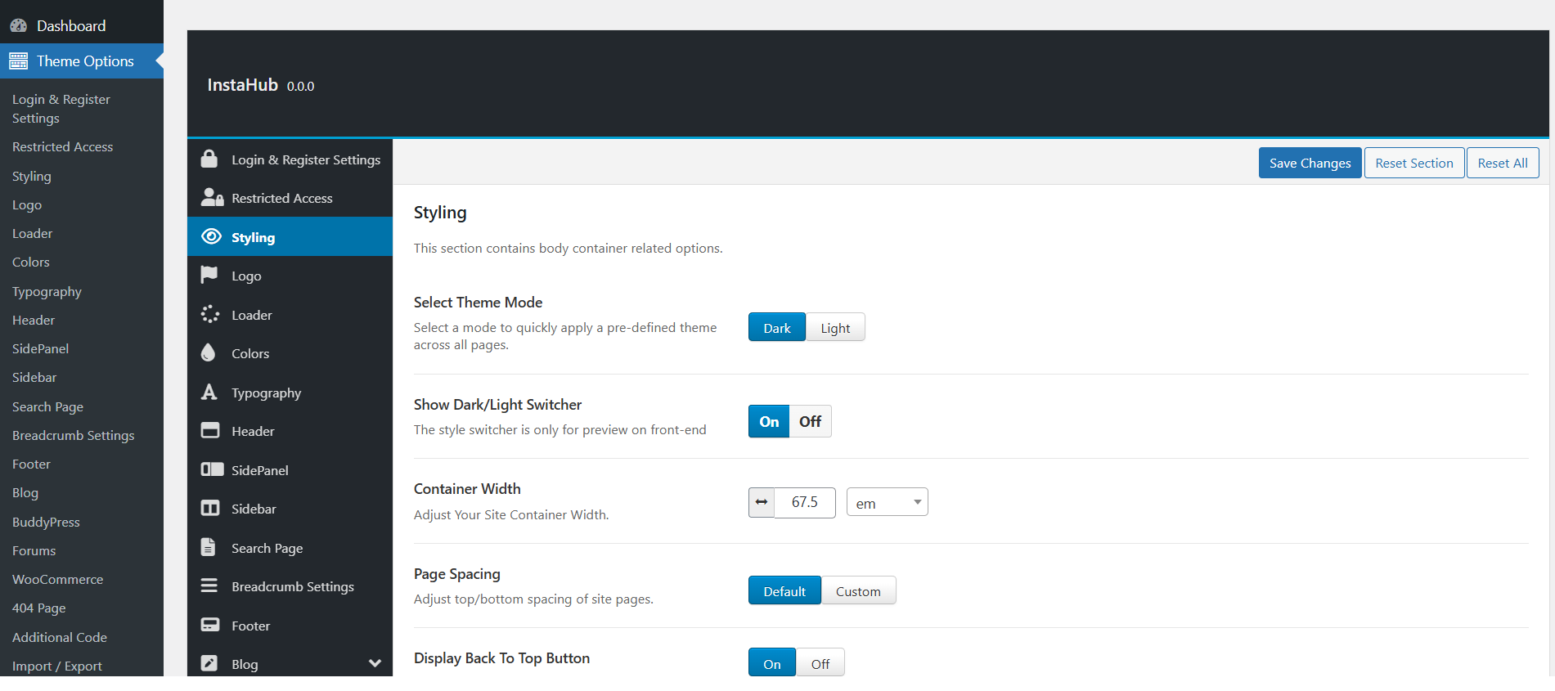Image resolution: width=1555 pixels, height=691 pixels.
Task: Click the Save Changes button
Action: [x=1310, y=163]
